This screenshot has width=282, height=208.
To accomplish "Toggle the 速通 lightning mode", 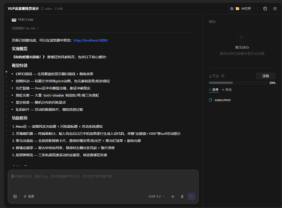I will point(29,196).
